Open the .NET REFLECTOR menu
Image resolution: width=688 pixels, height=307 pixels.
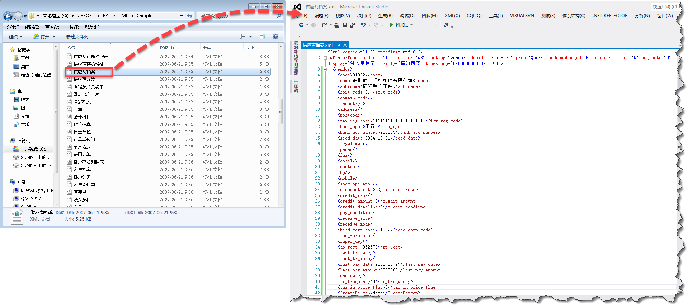610,16
